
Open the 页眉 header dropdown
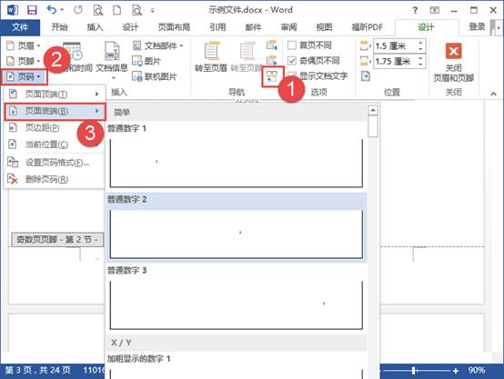[x=24, y=46]
